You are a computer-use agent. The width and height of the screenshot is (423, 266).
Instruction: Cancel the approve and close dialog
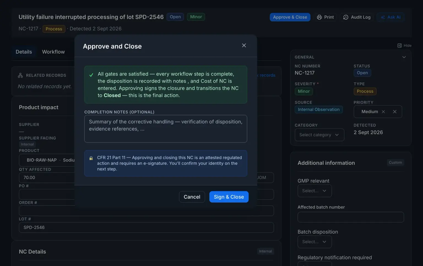tap(192, 197)
